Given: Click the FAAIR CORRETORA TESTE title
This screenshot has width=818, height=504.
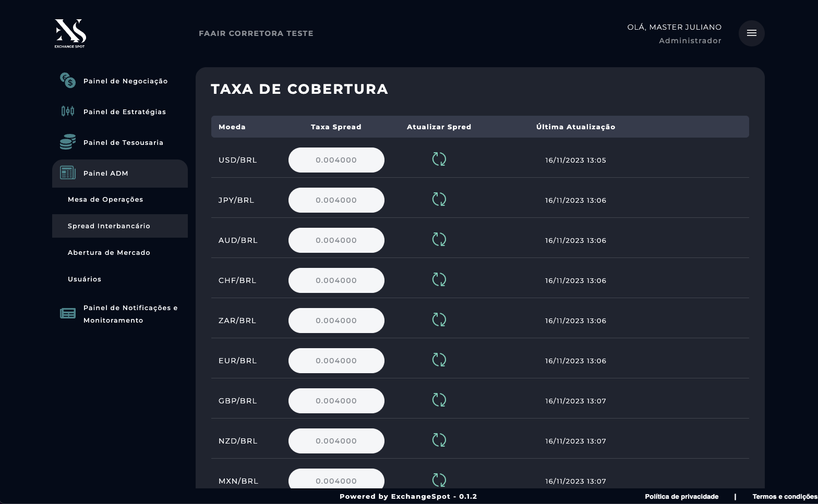Looking at the screenshot, I should (x=256, y=33).
